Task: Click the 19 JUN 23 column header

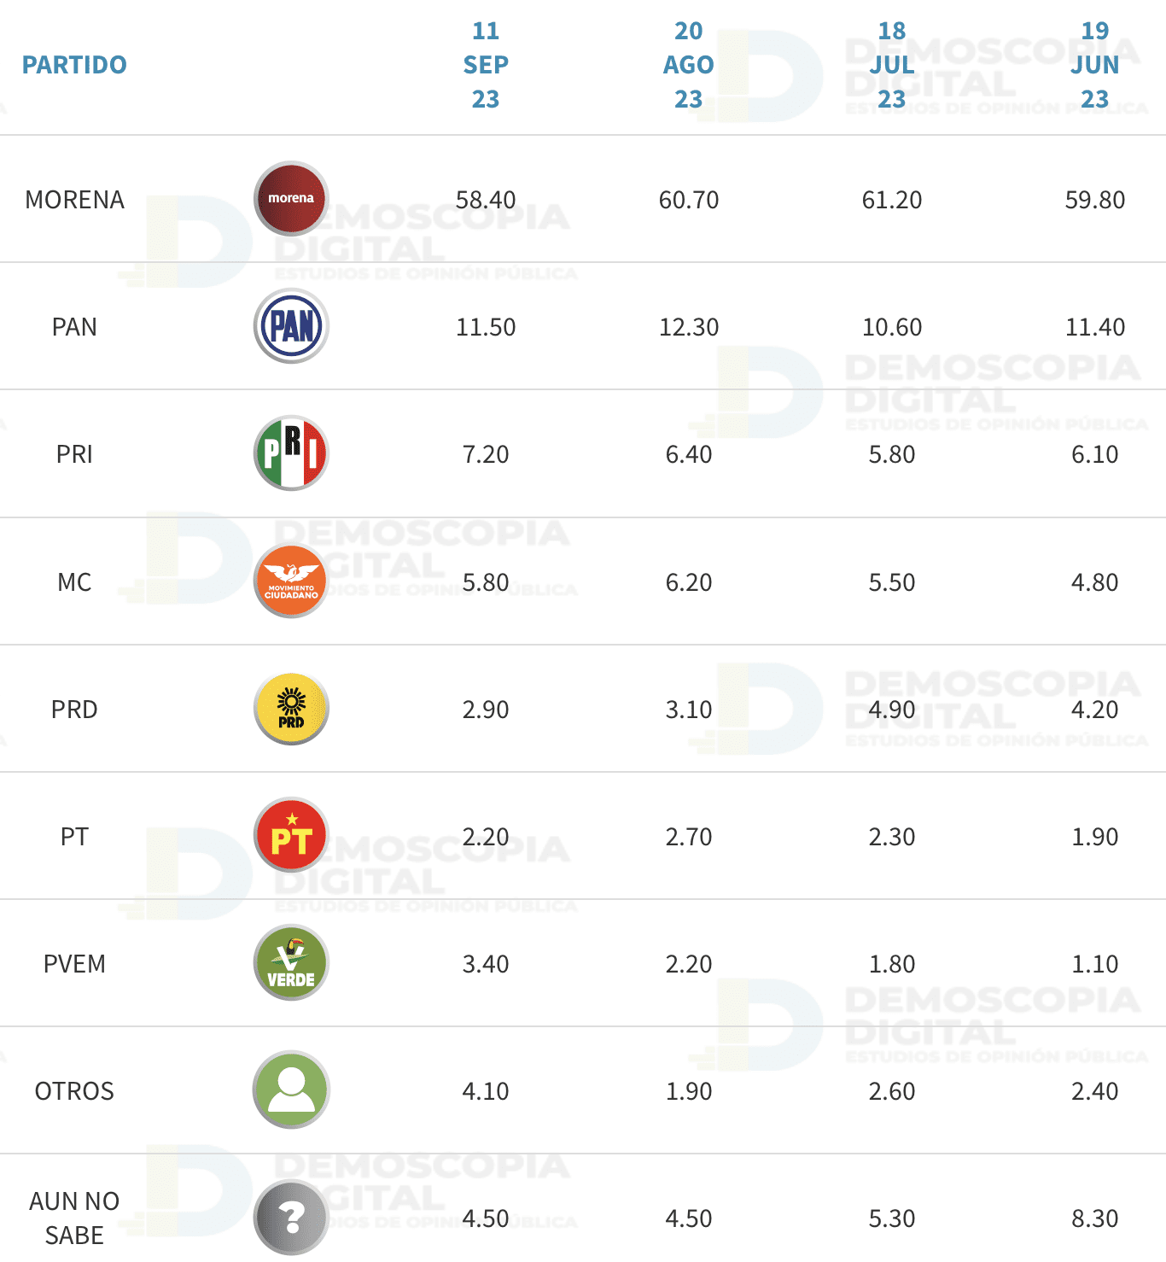Action: pyautogui.click(x=1095, y=65)
